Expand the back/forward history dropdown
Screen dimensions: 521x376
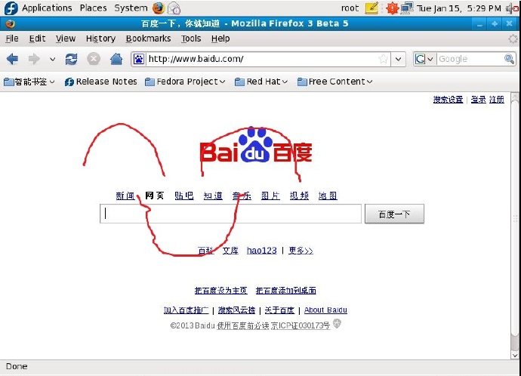(52, 59)
